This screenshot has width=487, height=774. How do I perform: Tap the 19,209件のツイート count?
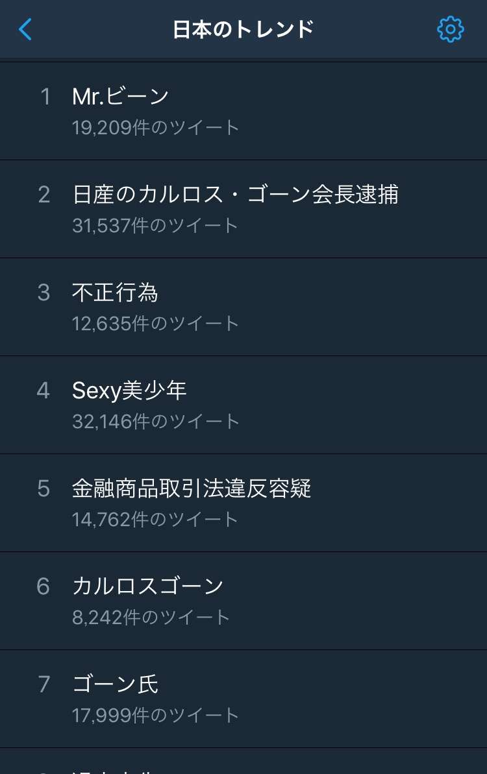tap(156, 127)
